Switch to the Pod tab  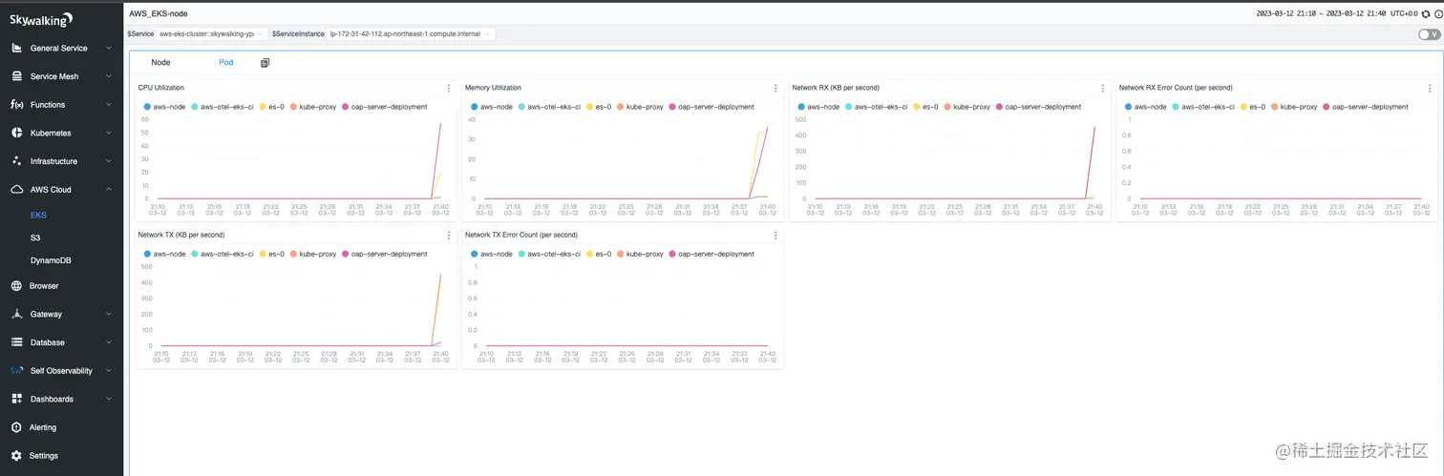click(x=225, y=62)
